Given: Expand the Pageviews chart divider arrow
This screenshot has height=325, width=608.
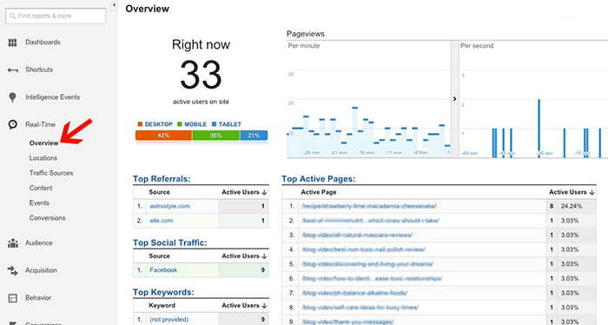Looking at the screenshot, I should point(454,99).
